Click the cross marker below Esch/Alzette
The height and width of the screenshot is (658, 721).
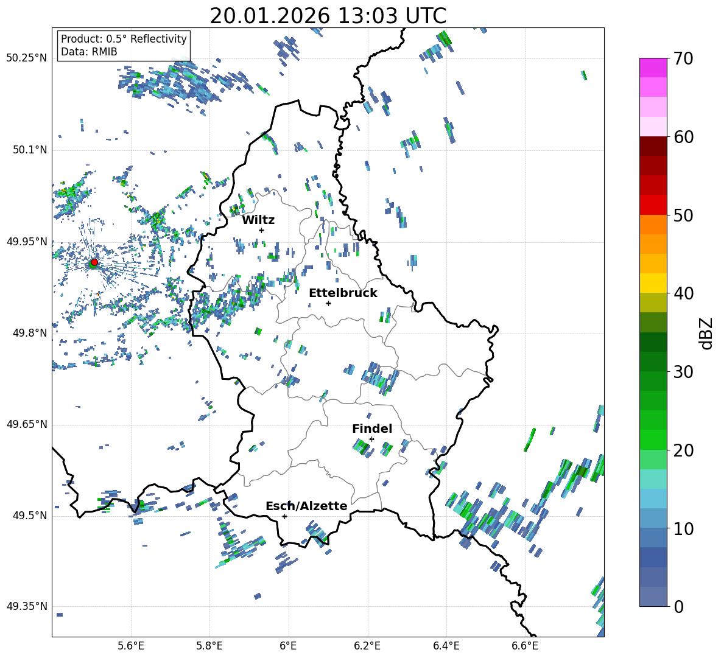(284, 516)
